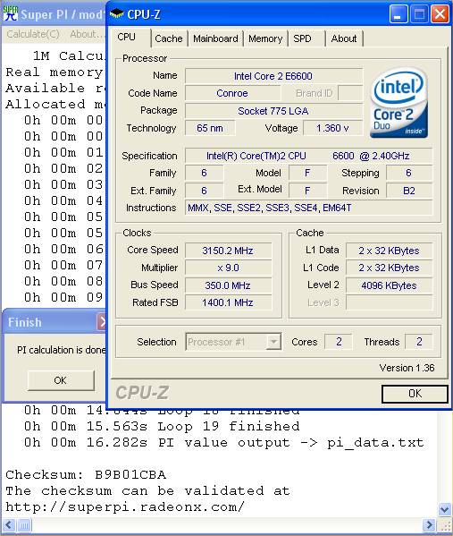Click the empty Brand ID field
Screen dimensions: 453x536
350,93
